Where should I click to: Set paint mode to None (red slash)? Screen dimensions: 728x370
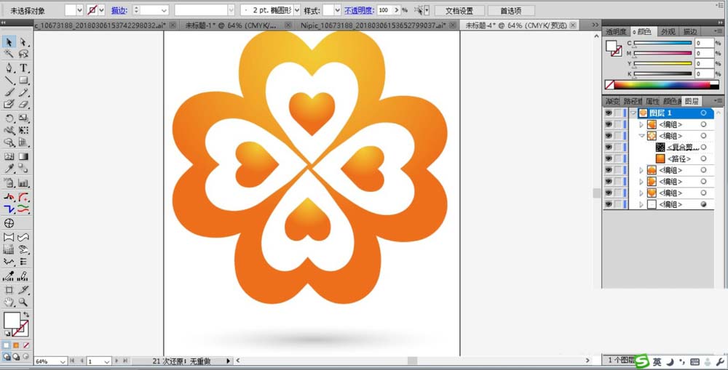click(x=26, y=345)
